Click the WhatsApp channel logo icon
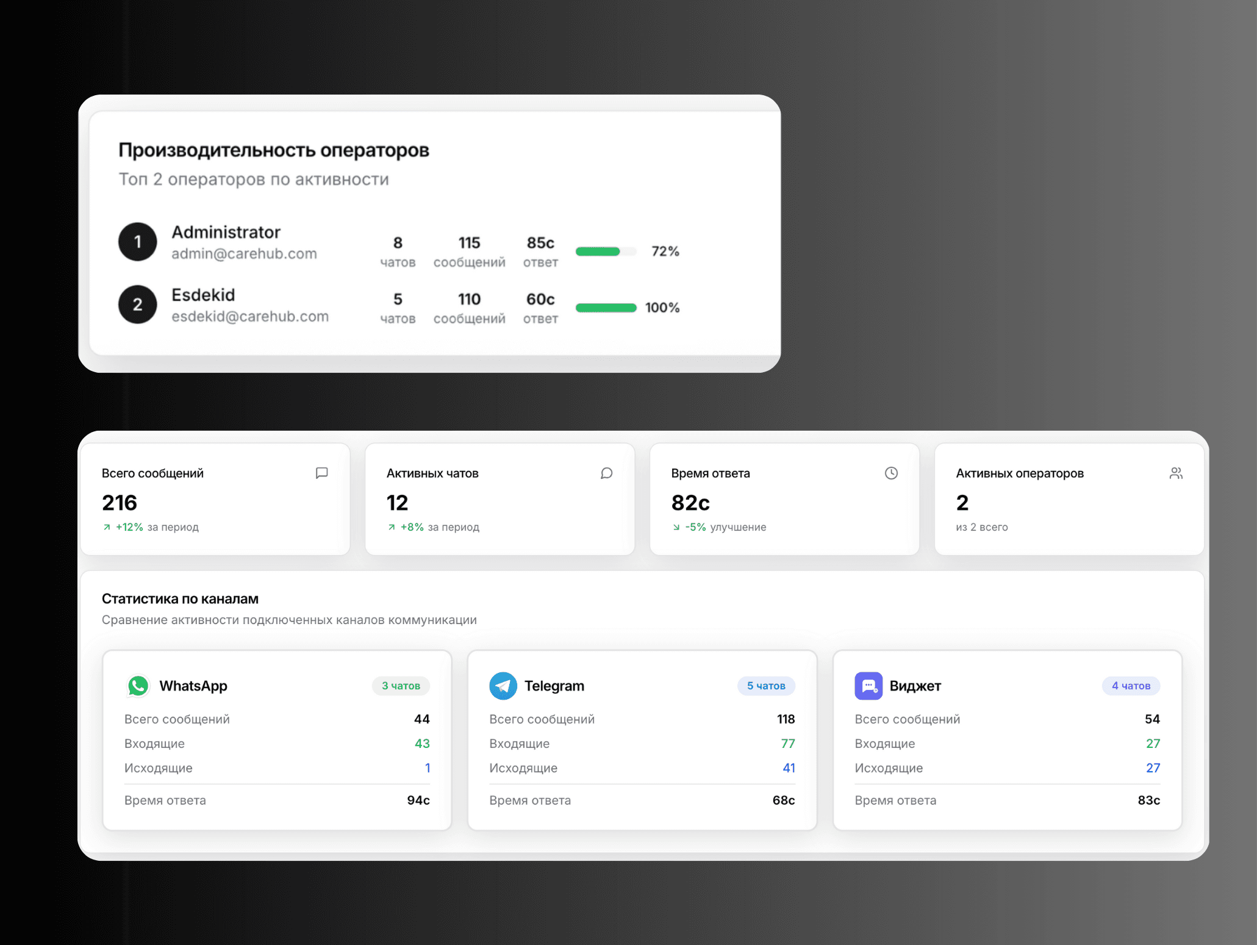This screenshot has height=945, width=1257. click(138, 686)
